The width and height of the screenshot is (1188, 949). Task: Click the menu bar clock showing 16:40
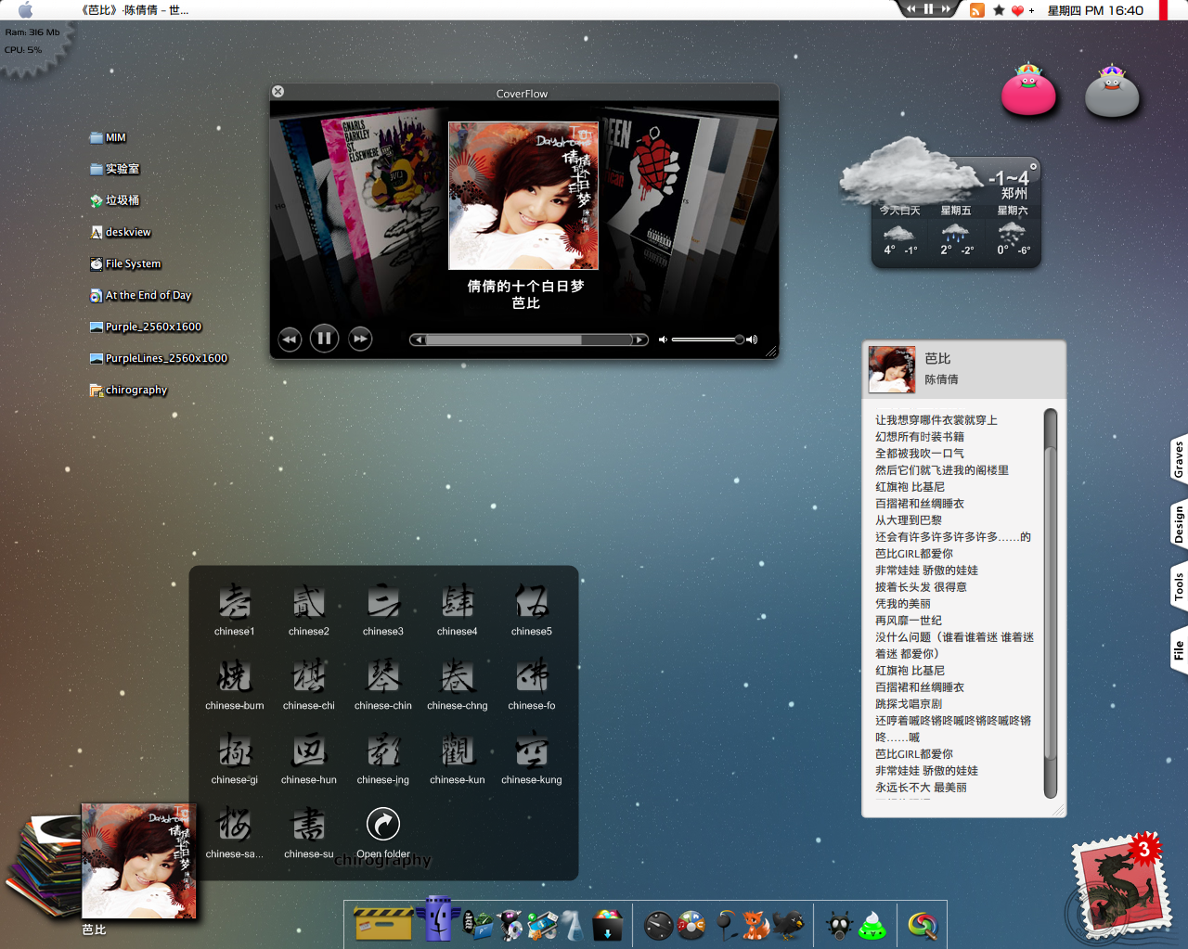click(1095, 10)
